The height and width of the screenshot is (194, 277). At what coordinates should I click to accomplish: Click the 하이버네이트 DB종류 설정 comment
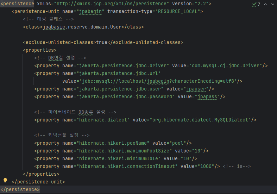click(75, 112)
